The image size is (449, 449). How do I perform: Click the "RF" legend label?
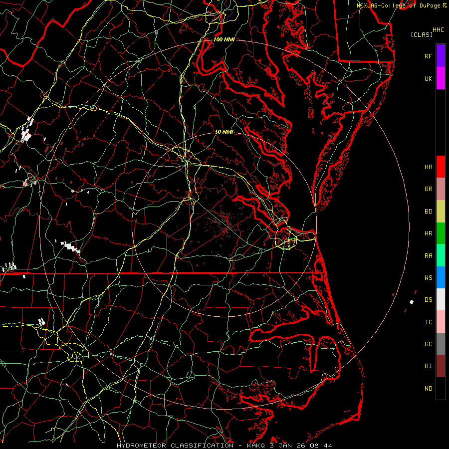[428, 56]
